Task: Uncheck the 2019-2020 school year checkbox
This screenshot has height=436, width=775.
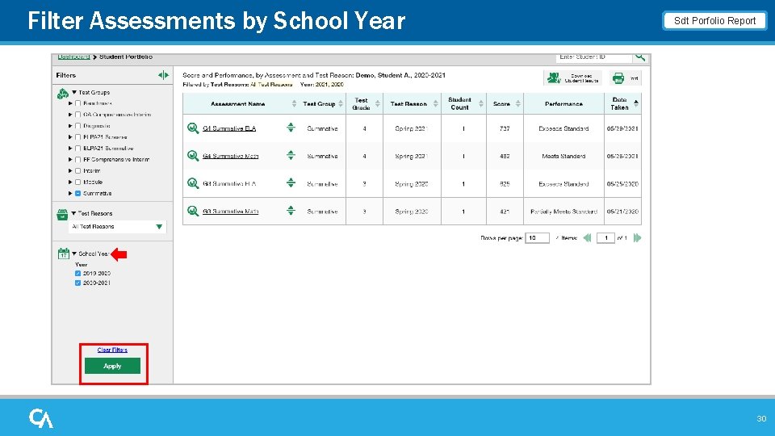Action: point(77,274)
